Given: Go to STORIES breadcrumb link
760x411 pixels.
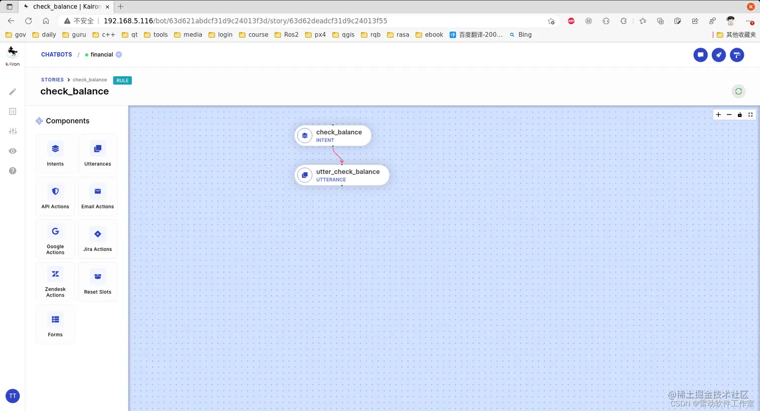Looking at the screenshot, I should coord(52,80).
